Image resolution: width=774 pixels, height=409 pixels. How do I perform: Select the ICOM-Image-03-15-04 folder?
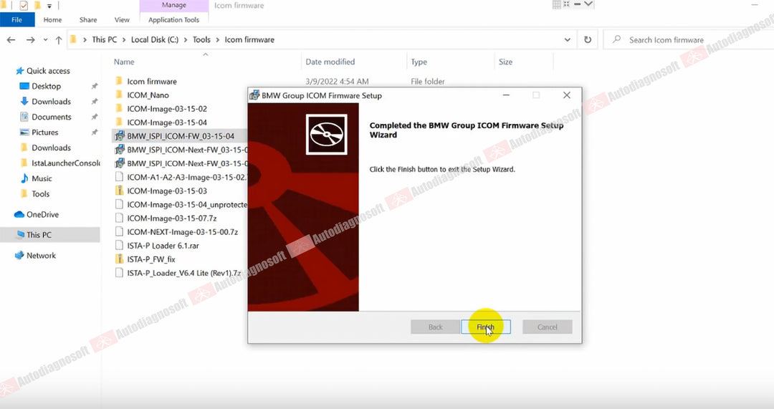coord(167,122)
